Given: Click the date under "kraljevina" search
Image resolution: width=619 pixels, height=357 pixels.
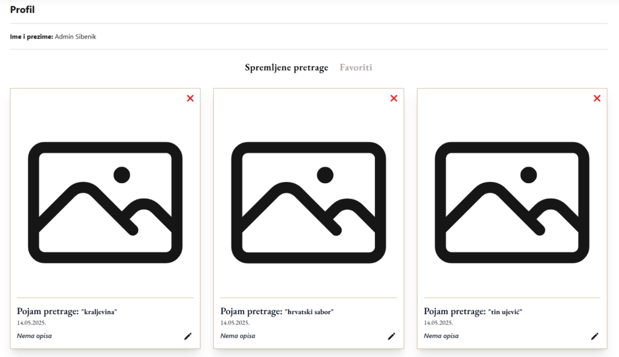Looking at the screenshot, I should pyautogui.click(x=31, y=323).
